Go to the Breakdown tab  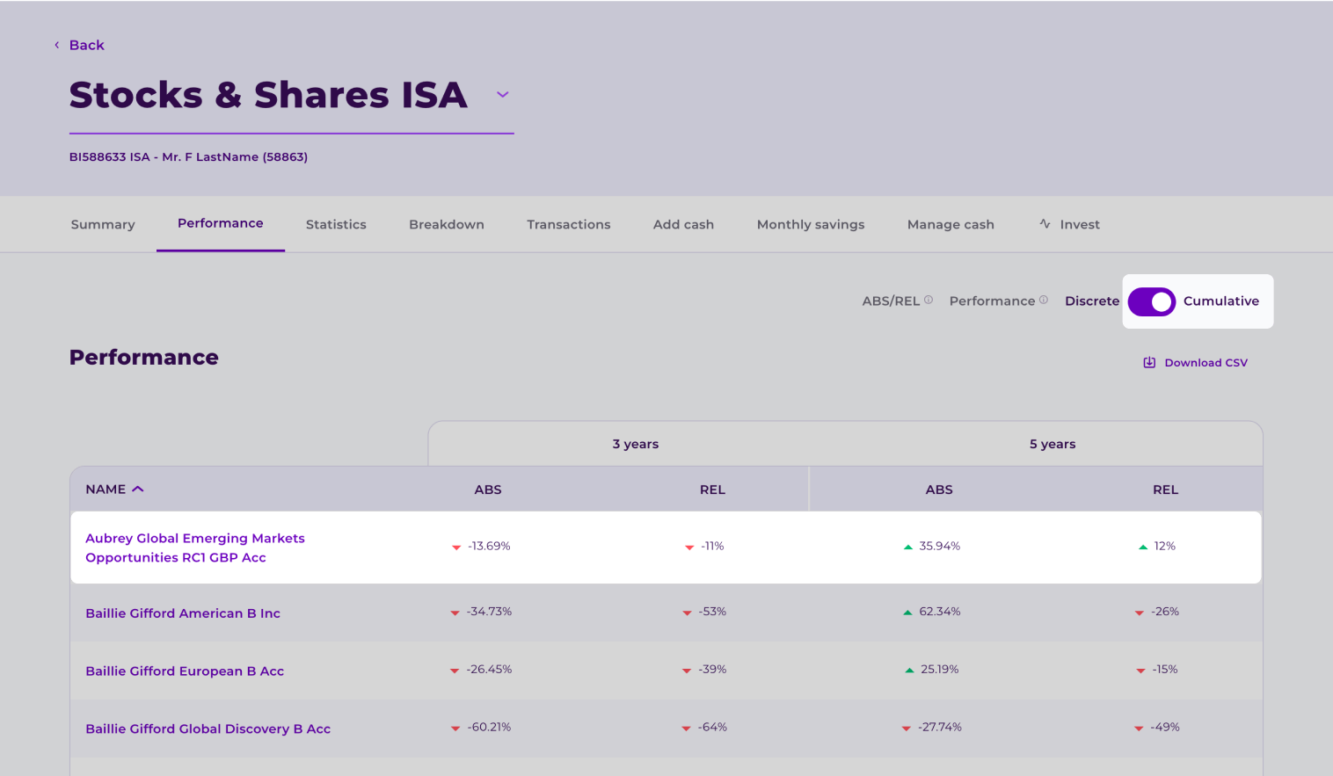pyautogui.click(x=447, y=225)
